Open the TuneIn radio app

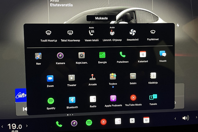click(153, 97)
